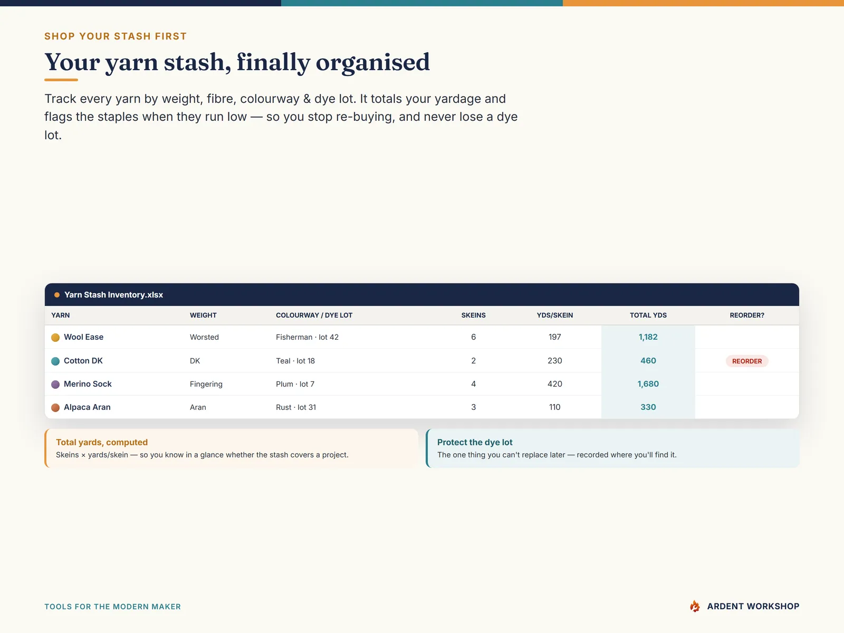Click the Your yarn stash, finally organised headline

(x=237, y=62)
